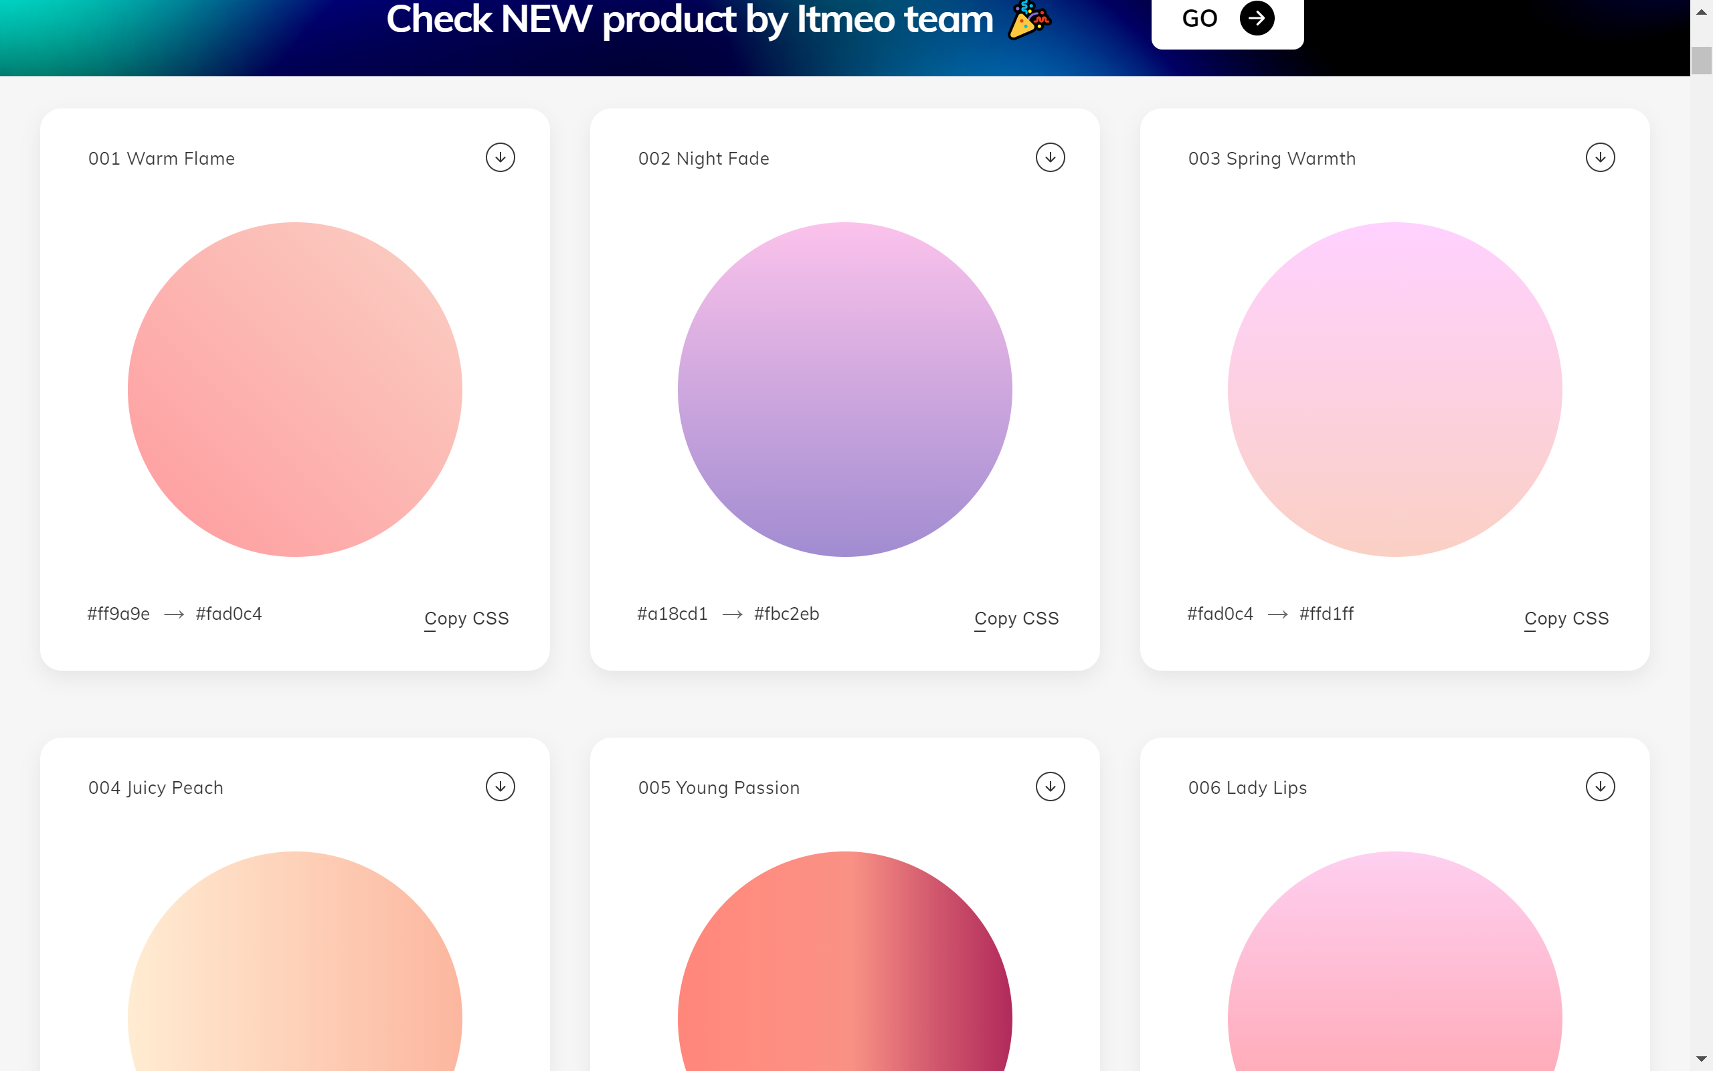
Task: Copy CSS for Spring Warmth
Action: [1566, 619]
